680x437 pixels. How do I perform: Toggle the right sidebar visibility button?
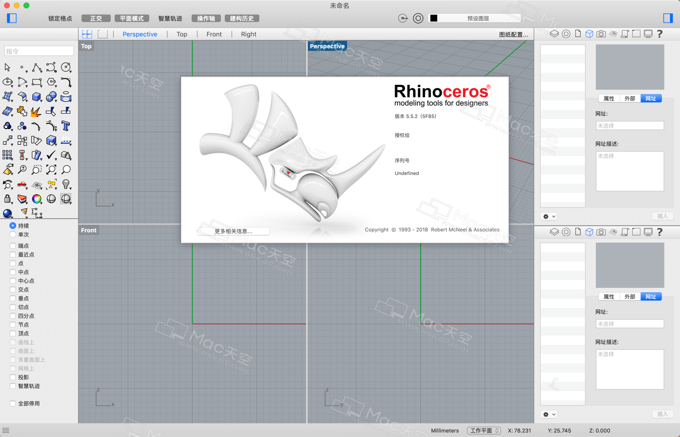click(668, 18)
